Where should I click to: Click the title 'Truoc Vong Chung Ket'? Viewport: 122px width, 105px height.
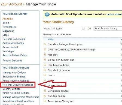pos(61,101)
